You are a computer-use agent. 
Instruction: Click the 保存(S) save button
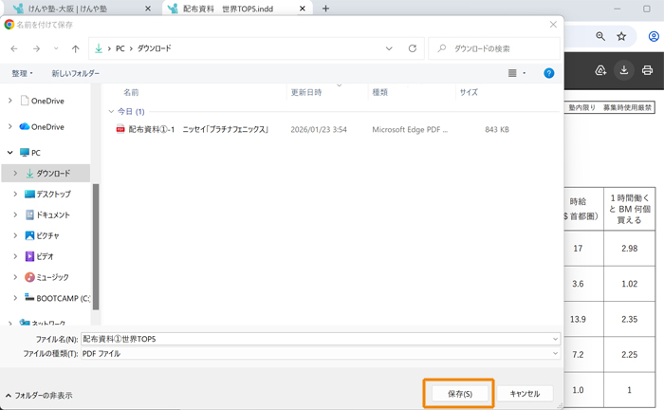459,394
